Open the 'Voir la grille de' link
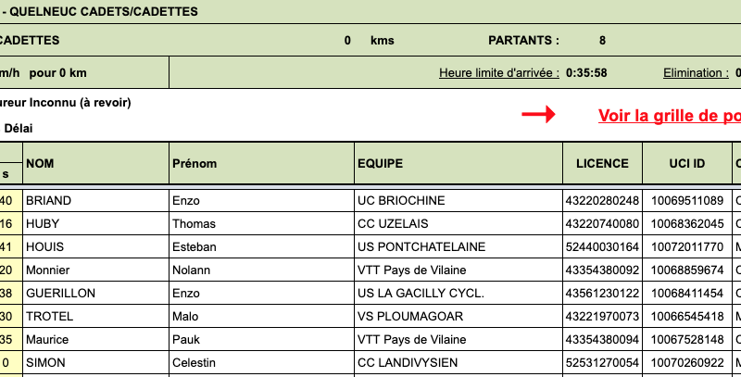Viewport: 741px width, 377px height. pyautogui.click(x=669, y=116)
